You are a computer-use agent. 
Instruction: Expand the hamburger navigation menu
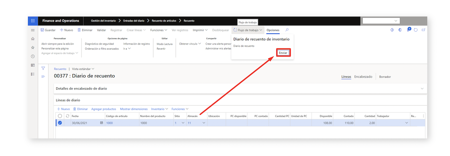tap(33, 30)
